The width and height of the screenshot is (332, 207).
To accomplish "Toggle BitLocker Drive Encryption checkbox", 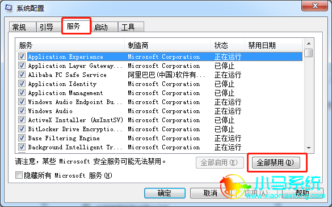I will (22, 129).
